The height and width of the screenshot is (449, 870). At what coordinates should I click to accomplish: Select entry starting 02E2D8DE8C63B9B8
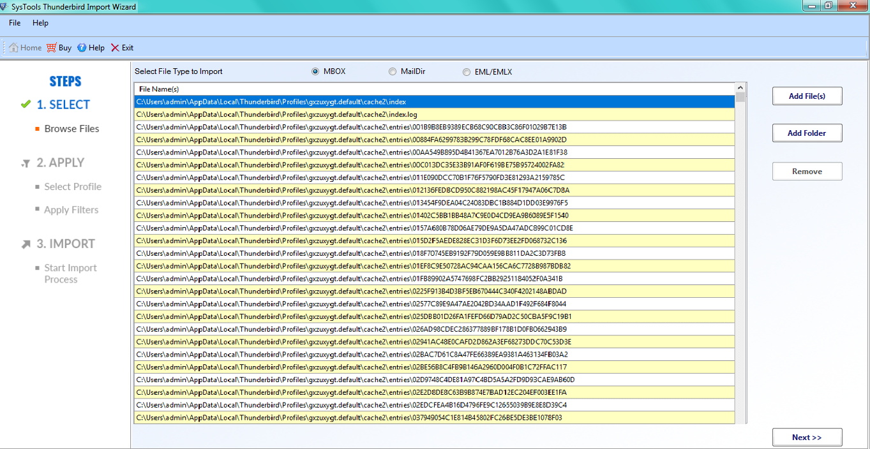[x=434, y=392]
